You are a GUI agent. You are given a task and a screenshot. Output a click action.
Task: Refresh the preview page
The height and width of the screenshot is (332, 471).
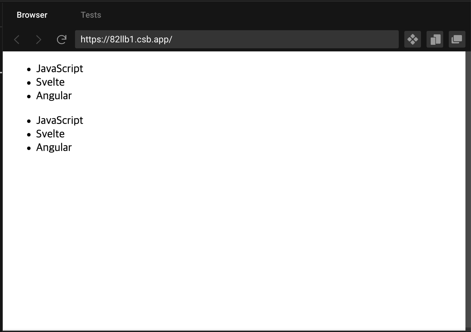pos(61,39)
